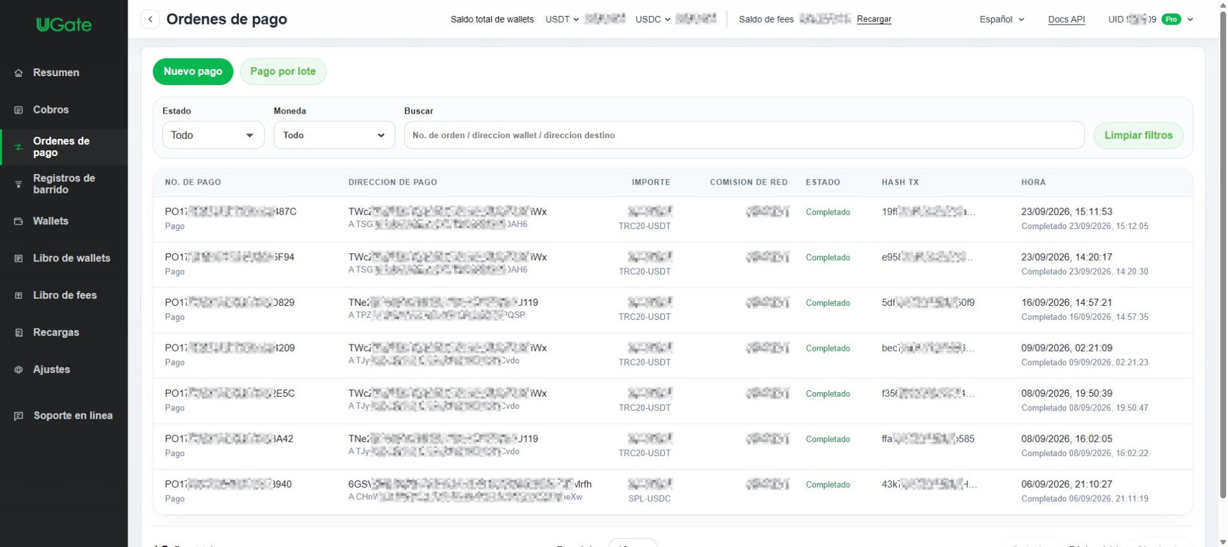Click the Recargas sidebar icon
Image resolution: width=1228 pixels, height=547 pixels.
tap(19, 333)
